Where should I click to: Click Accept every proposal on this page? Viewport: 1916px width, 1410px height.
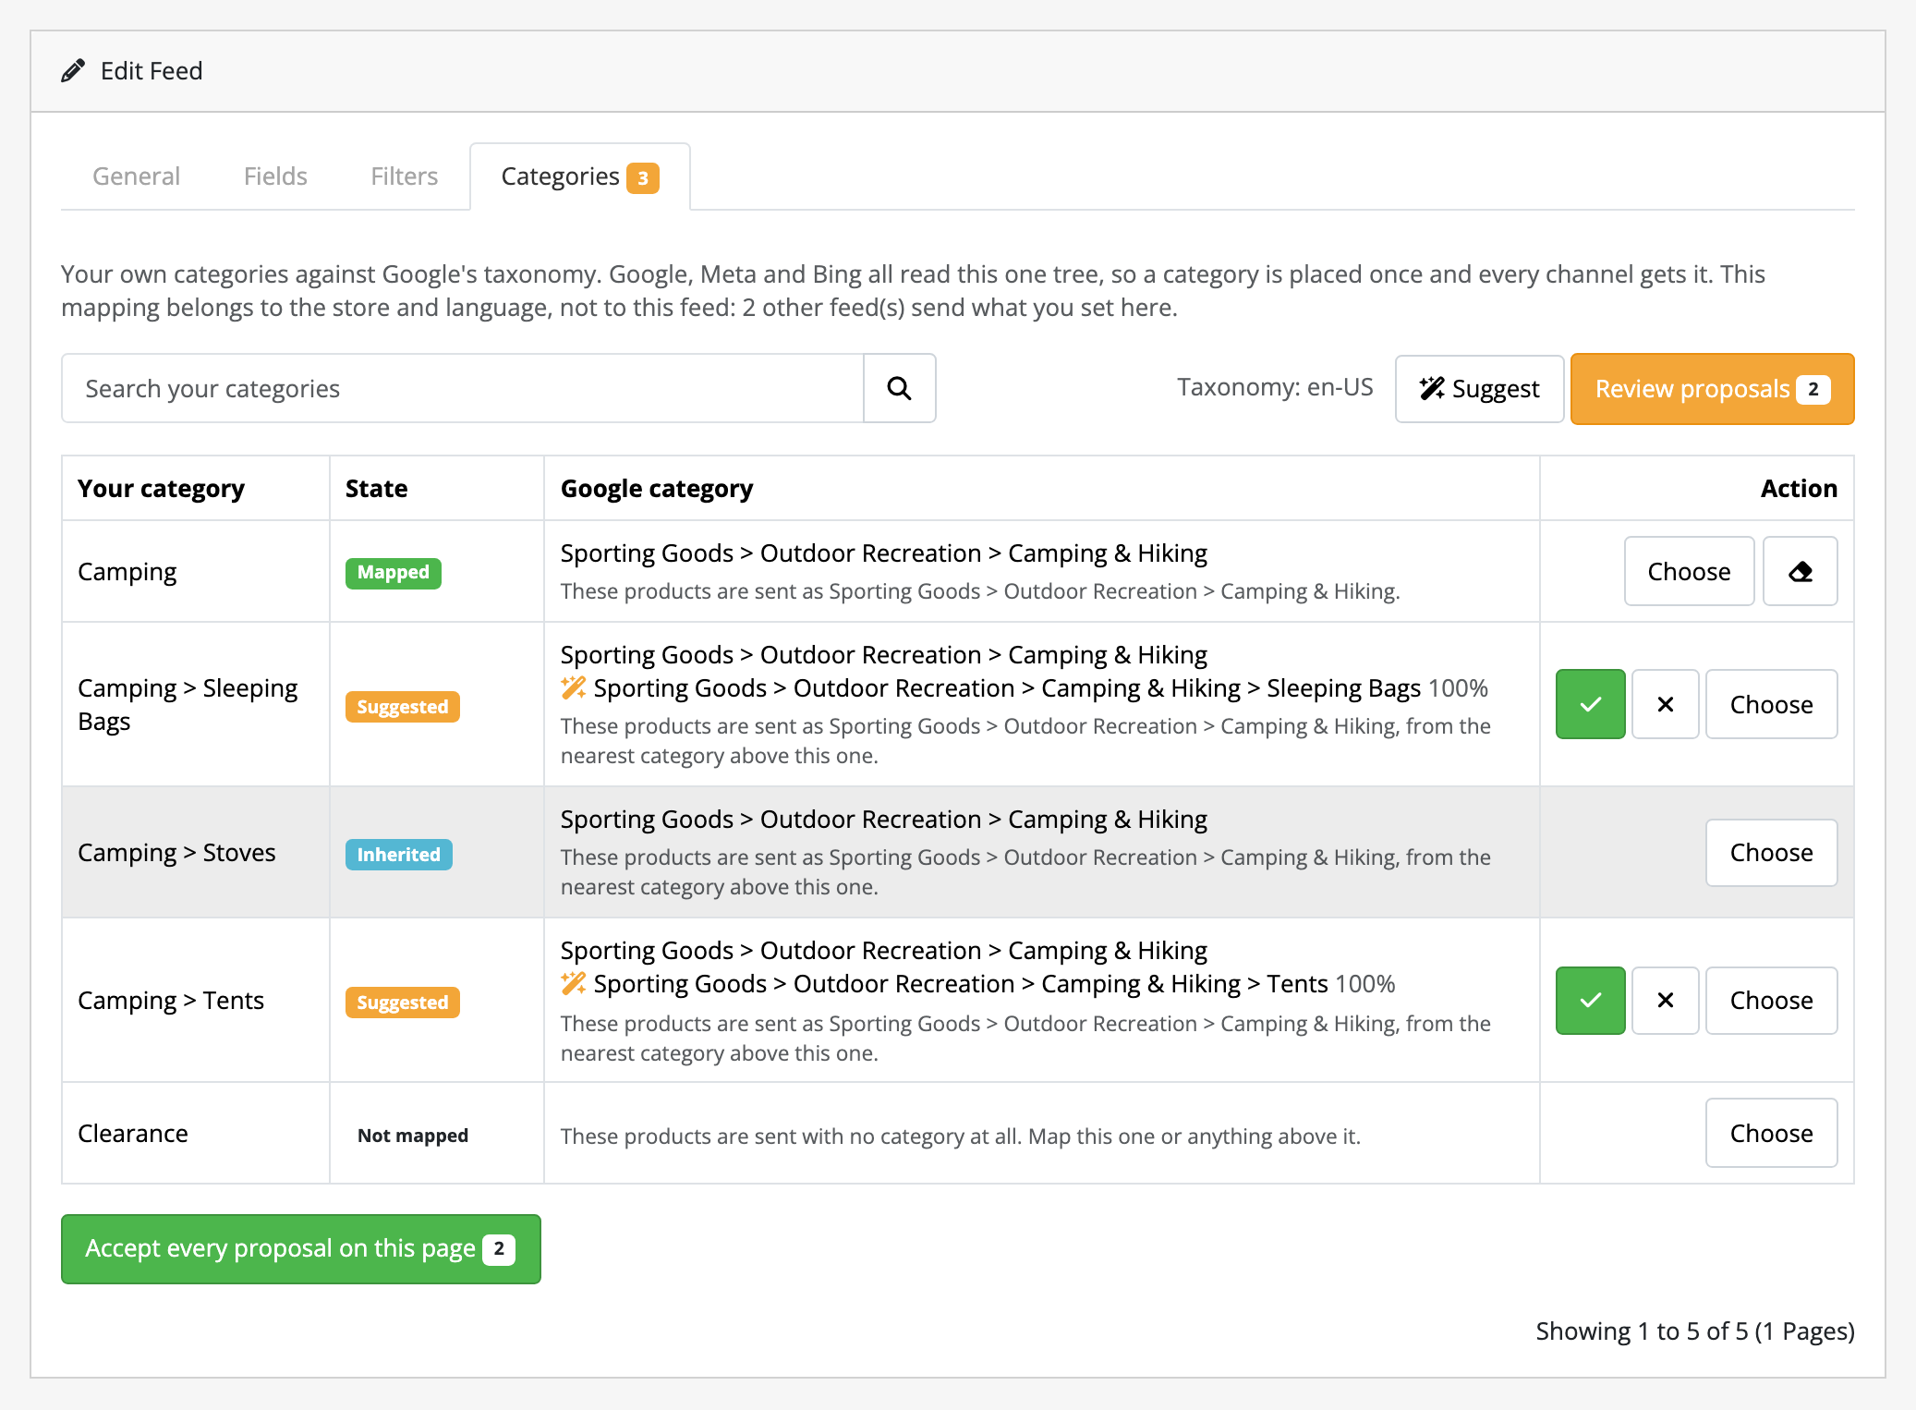tap(300, 1248)
